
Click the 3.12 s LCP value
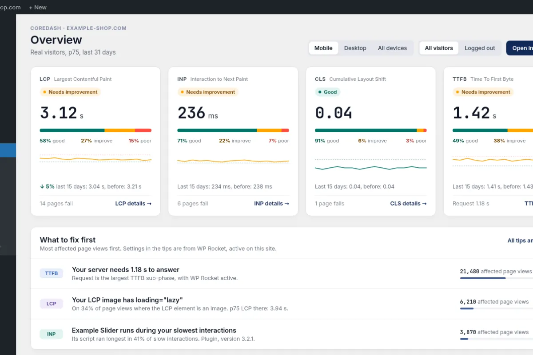coord(62,113)
